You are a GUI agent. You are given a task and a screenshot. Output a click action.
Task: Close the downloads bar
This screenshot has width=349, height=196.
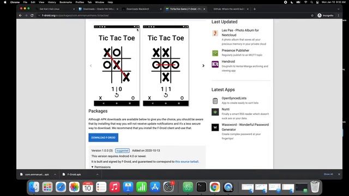pos(339,174)
